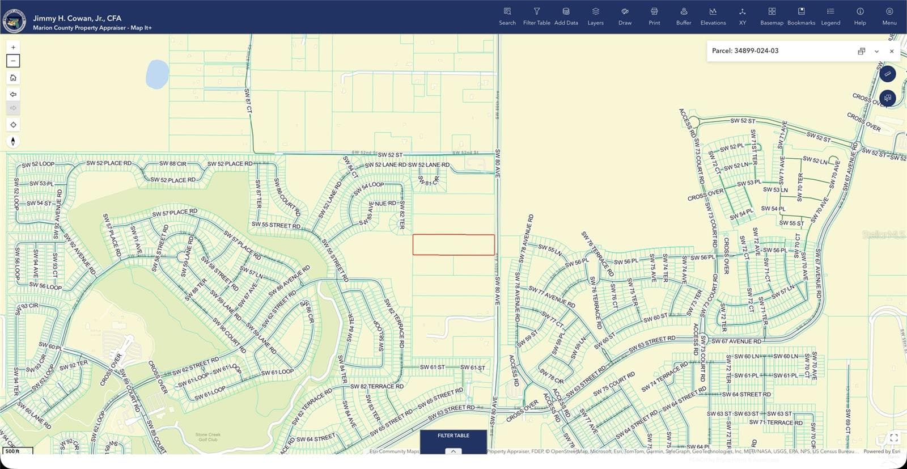The height and width of the screenshot is (469, 907).
Task: Open the Search tool
Action: point(507,16)
